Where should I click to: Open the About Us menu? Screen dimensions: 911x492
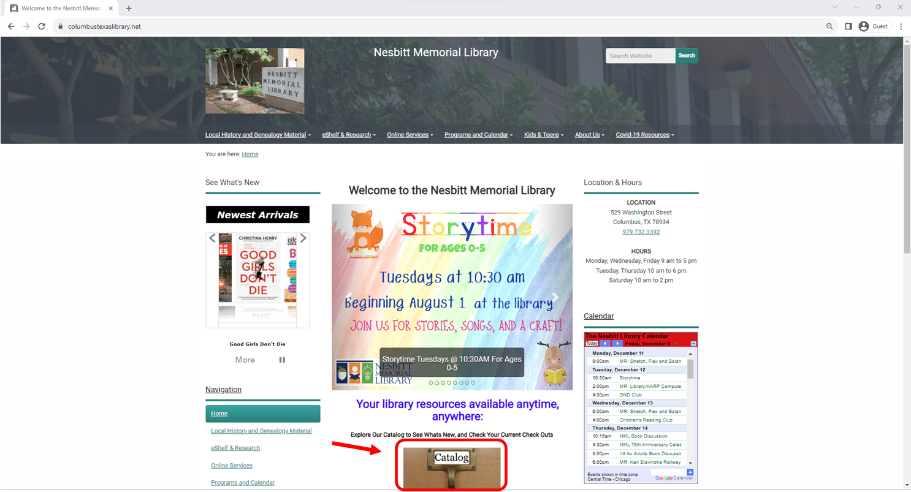pyautogui.click(x=589, y=135)
